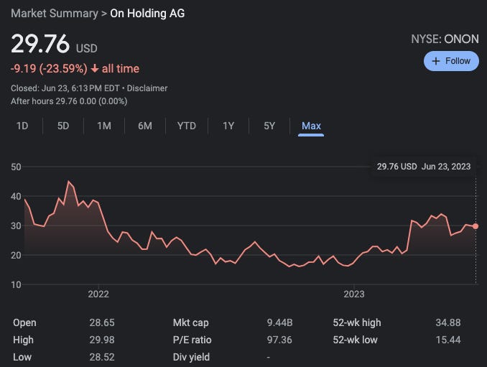Click the plus icon in Follow button
Screen dimensions: 487x367
tap(436, 61)
